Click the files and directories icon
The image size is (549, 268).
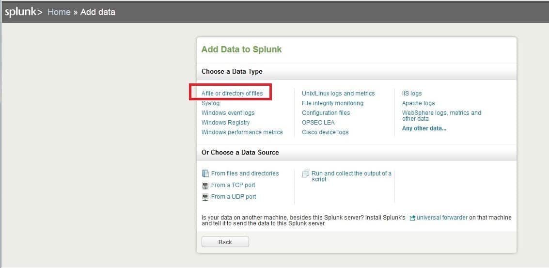click(205, 173)
